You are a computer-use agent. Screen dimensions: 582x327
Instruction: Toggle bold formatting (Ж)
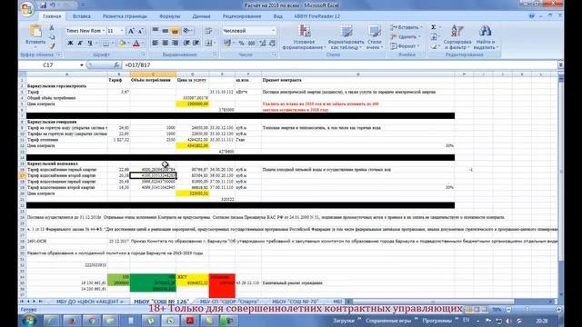[70, 44]
